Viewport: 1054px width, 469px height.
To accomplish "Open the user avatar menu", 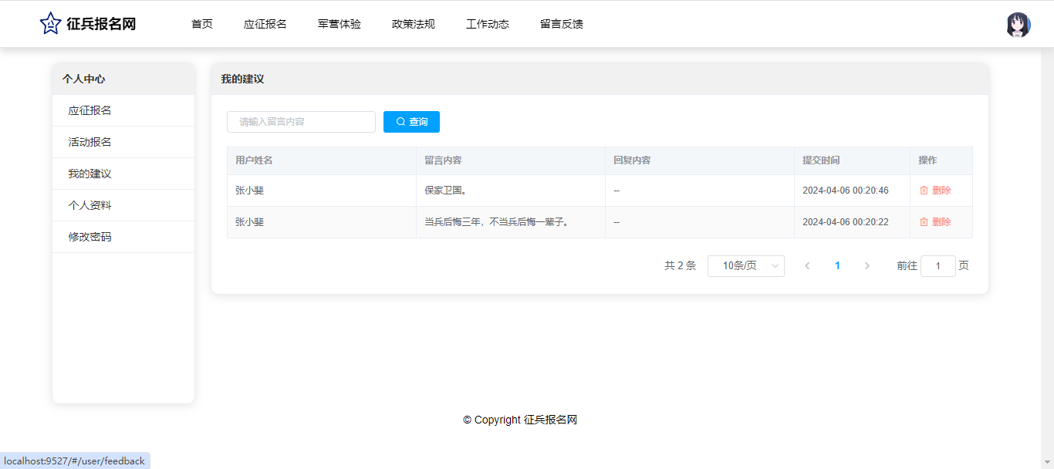I will (1018, 25).
